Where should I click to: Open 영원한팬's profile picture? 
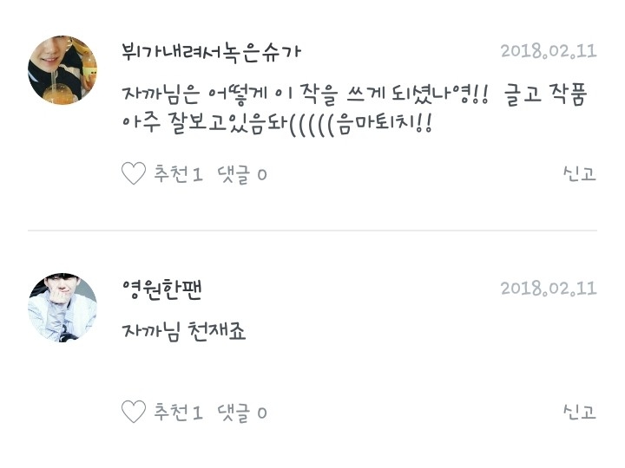[x=62, y=308]
